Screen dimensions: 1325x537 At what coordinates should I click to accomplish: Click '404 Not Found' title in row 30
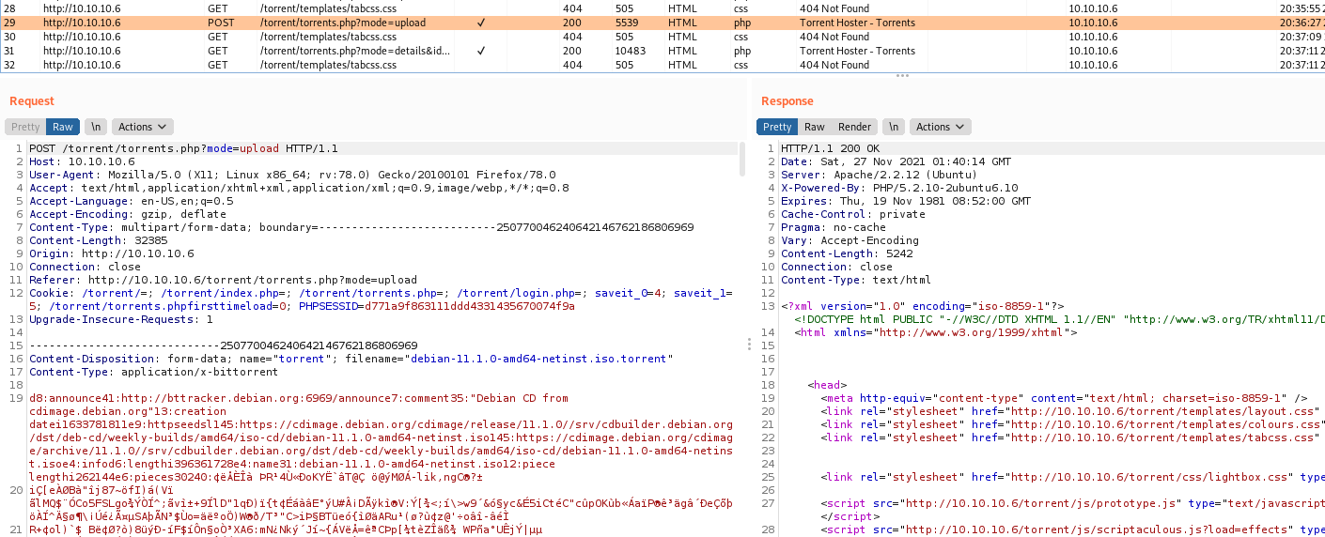tap(834, 37)
